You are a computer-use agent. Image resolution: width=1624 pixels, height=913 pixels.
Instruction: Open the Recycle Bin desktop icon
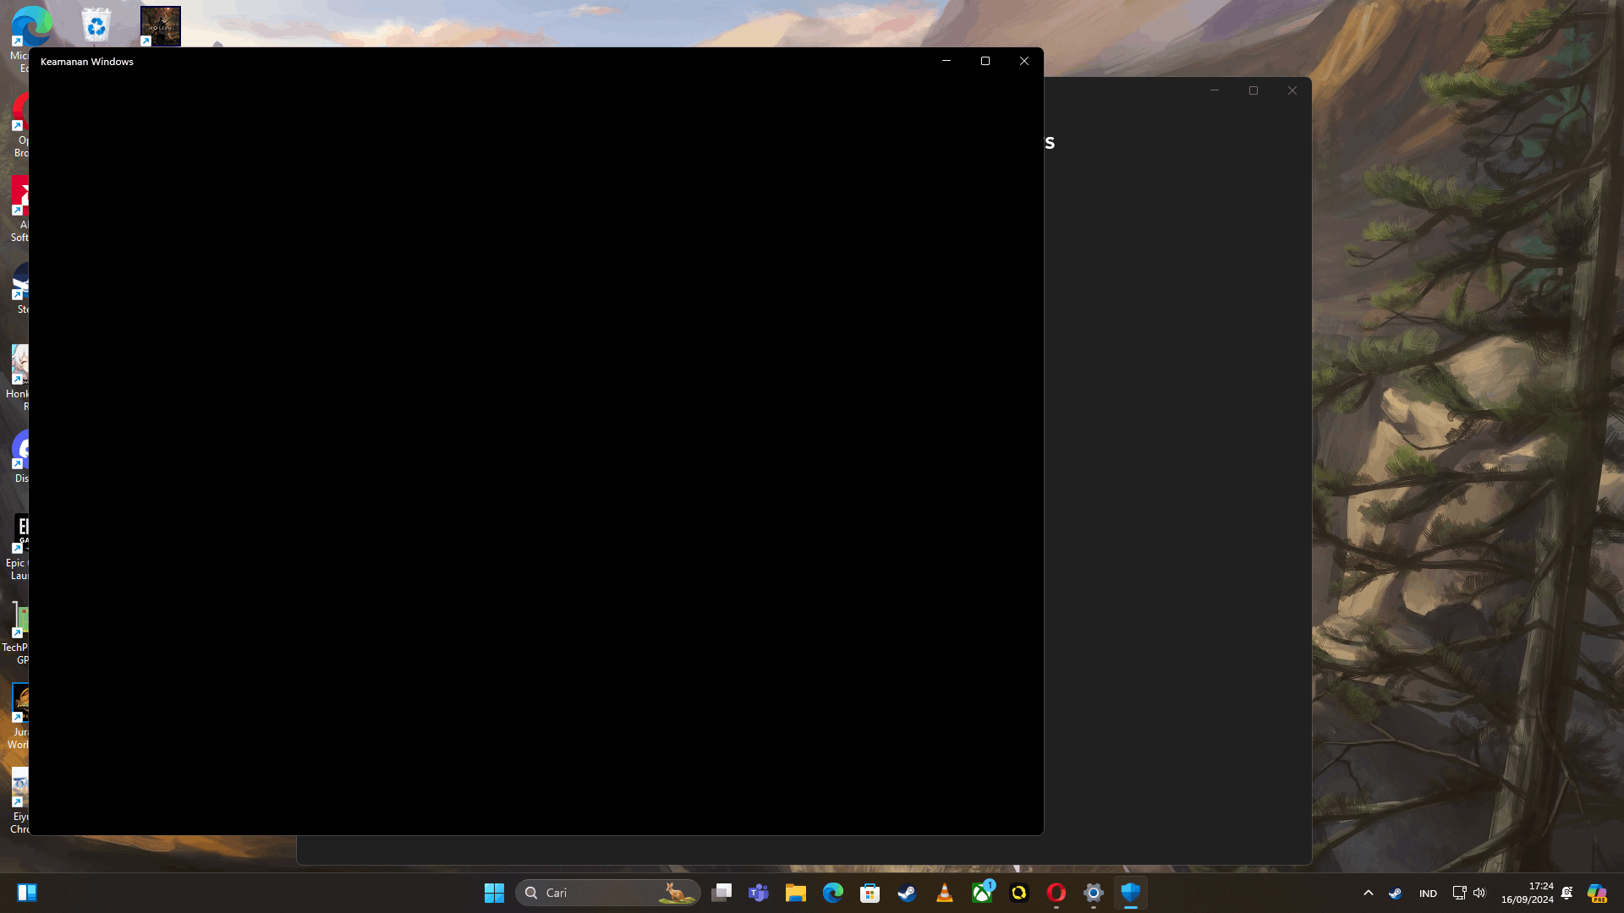96,25
